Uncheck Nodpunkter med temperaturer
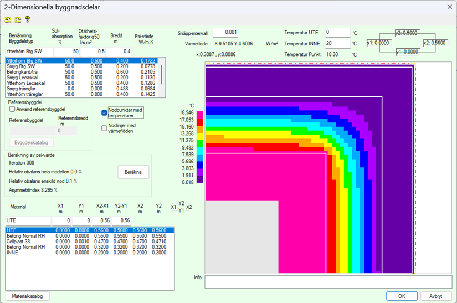 coord(104,112)
